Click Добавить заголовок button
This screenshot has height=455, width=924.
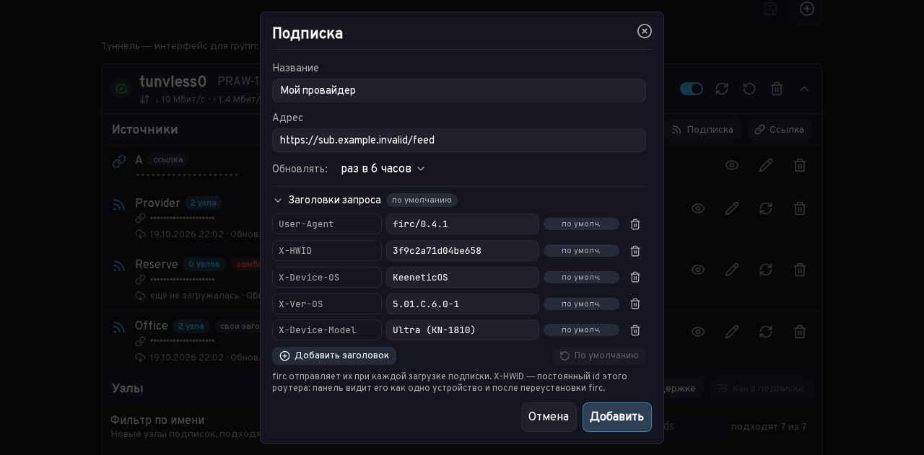pyautogui.click(x=334, y=355)
